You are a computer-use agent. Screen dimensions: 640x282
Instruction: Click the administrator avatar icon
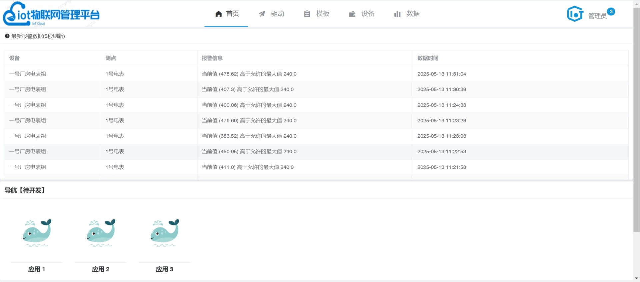(575, 14)
